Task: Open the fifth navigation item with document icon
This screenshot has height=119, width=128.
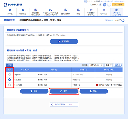Action: tap(66, 12)
